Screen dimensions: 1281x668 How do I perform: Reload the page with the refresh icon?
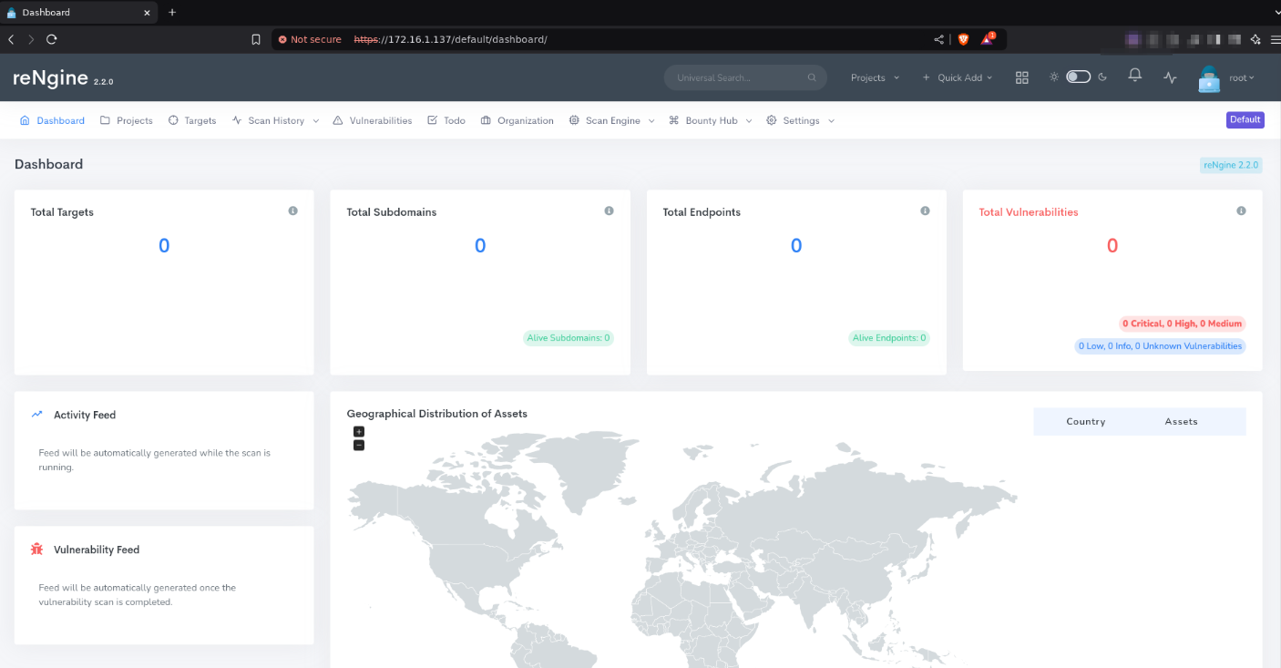point(52,39)
